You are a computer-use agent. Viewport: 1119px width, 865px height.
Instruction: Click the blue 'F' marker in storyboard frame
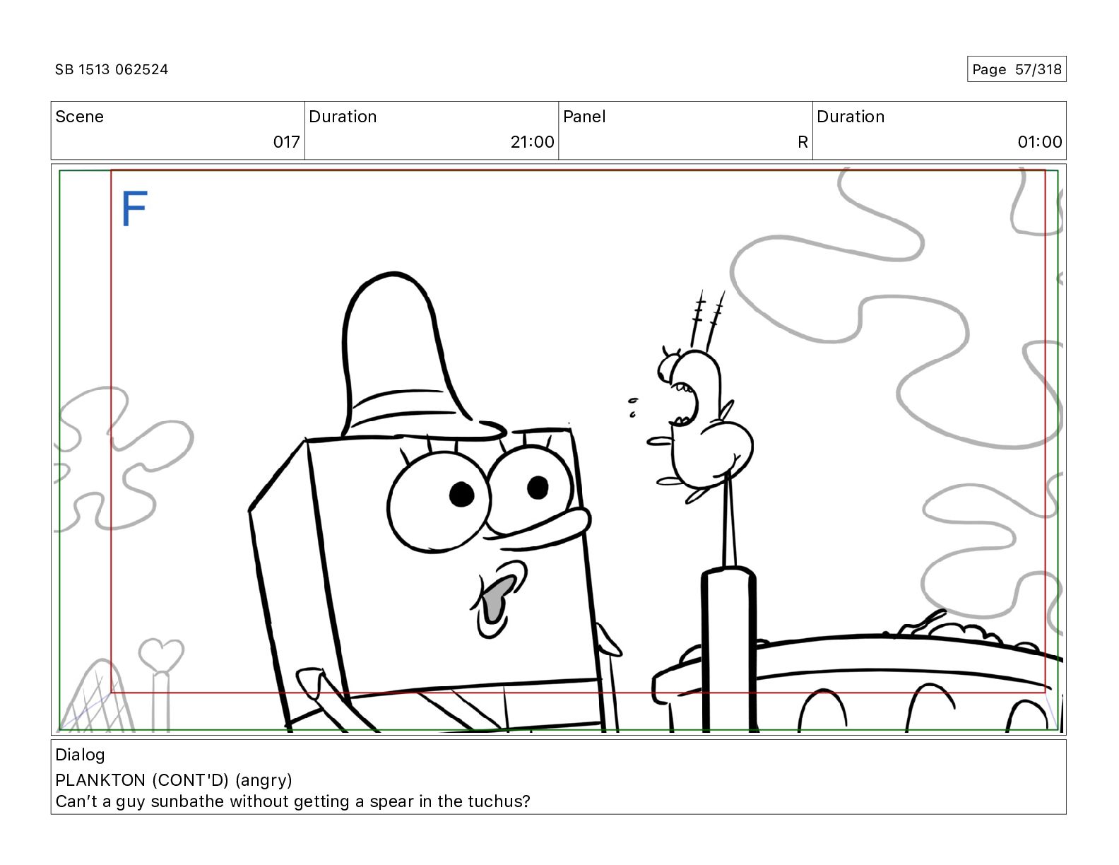tap(134, 208)
